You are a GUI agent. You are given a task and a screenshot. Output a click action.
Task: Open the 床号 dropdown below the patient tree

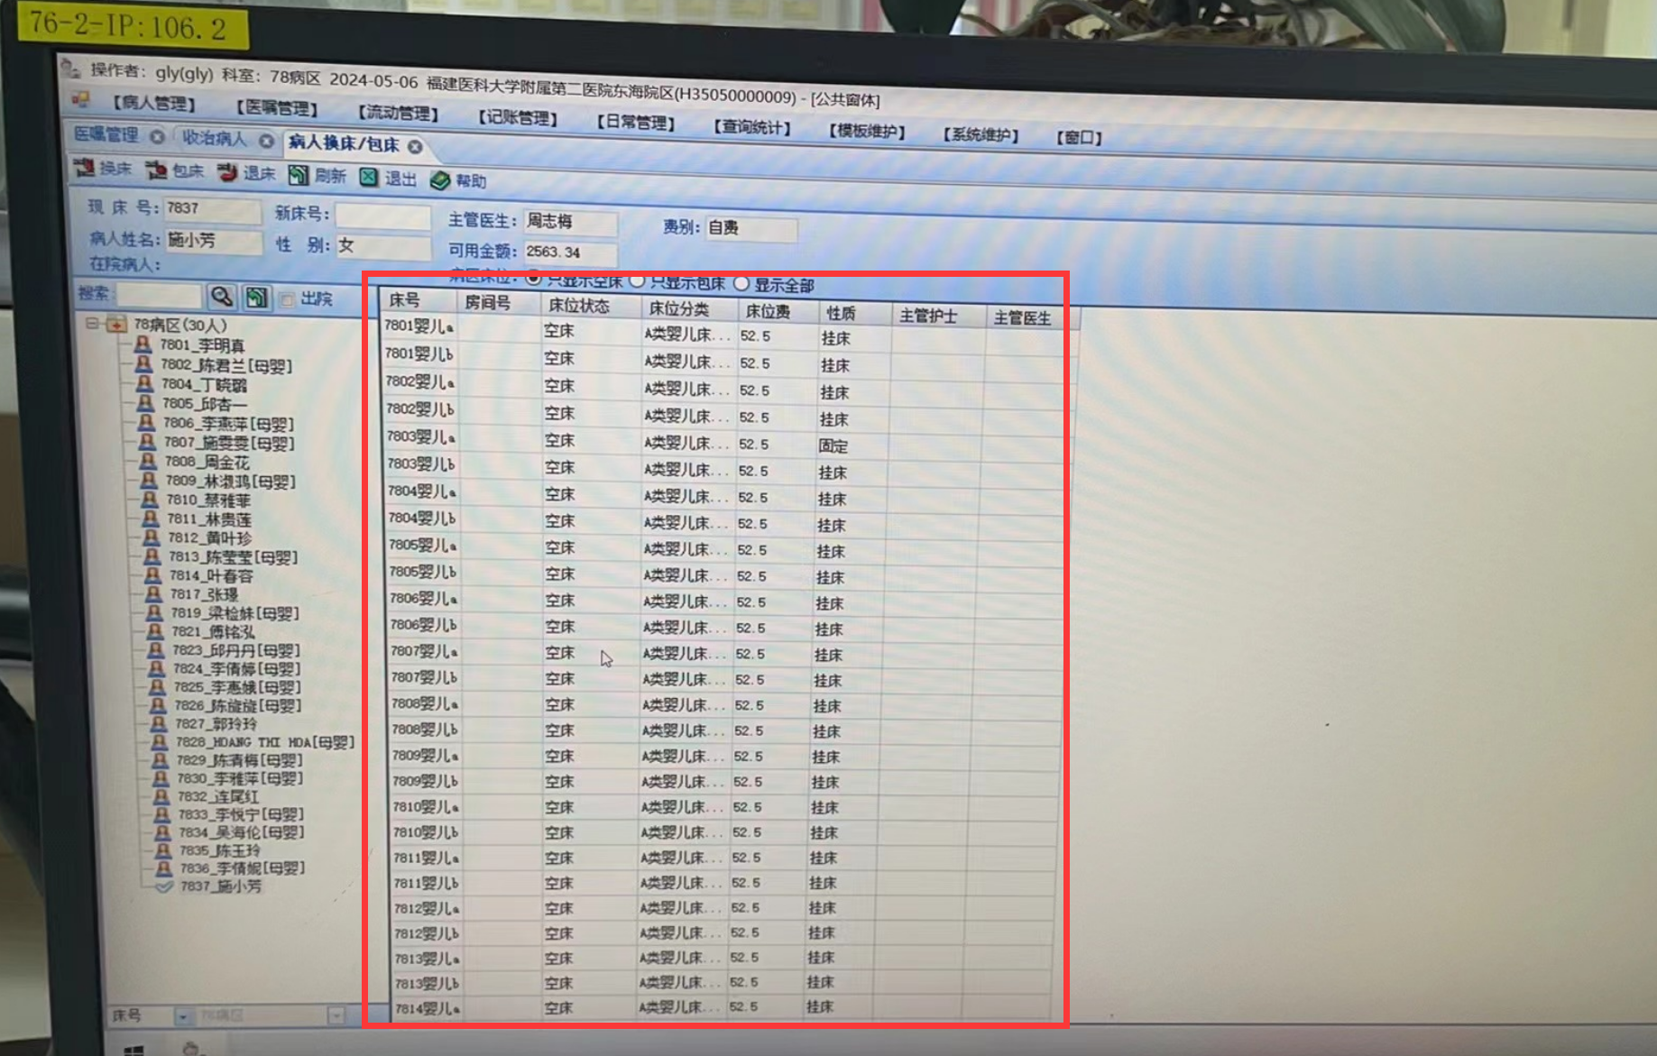pyautogui.click(x=183, y=1016)
